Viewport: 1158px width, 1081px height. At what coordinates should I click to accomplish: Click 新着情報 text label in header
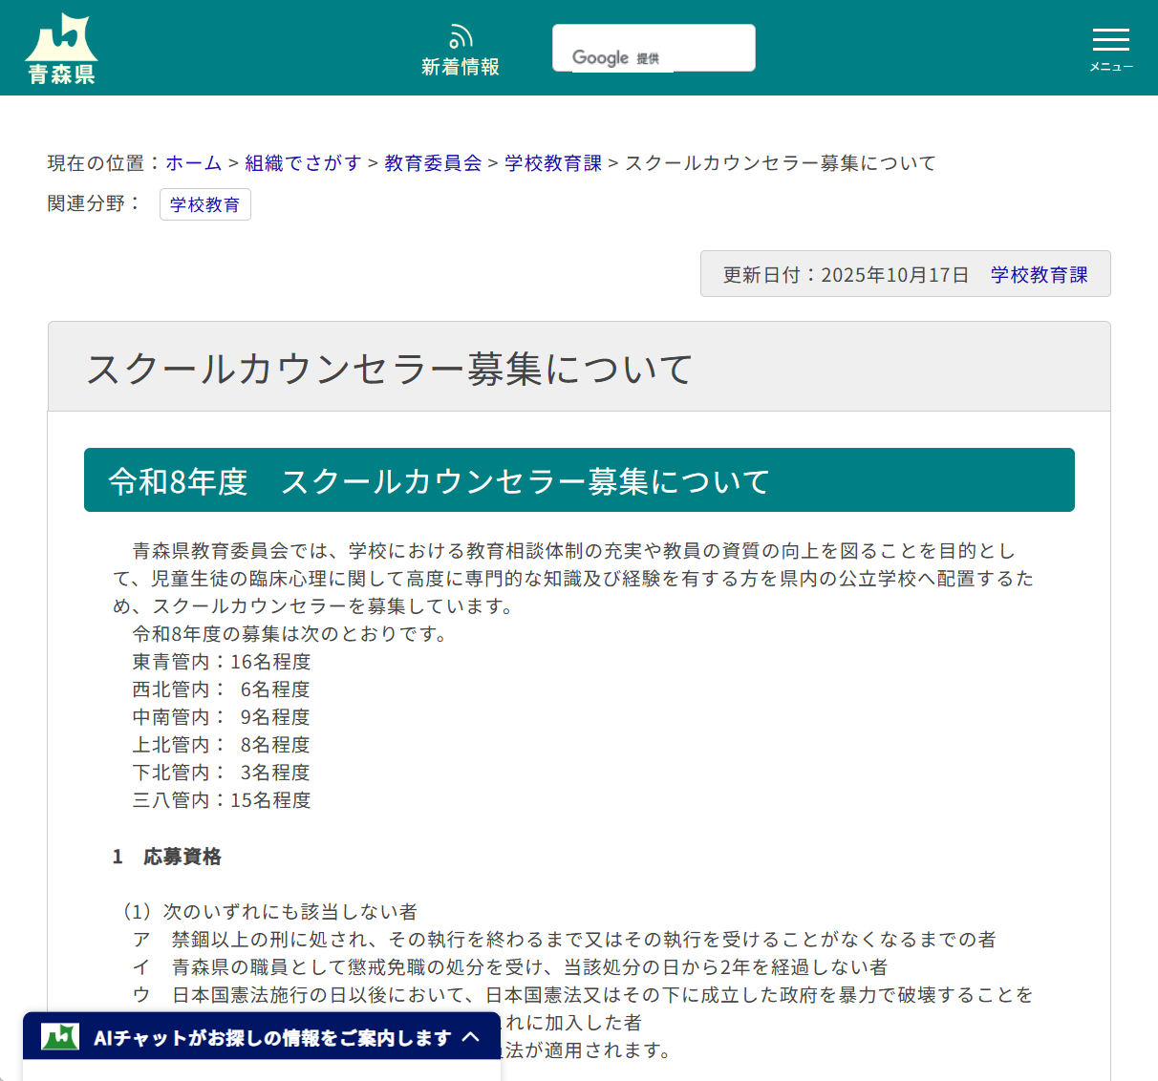[x=461, y=67]
